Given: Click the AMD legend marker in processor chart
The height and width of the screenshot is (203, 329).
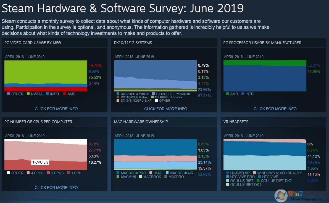Looking at the screenshot, I should click(227, 94).
